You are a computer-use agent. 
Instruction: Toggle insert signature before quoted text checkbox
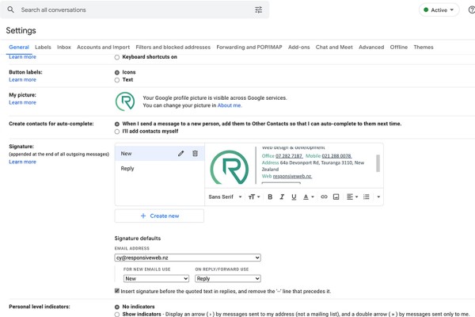tap(117, 291)
